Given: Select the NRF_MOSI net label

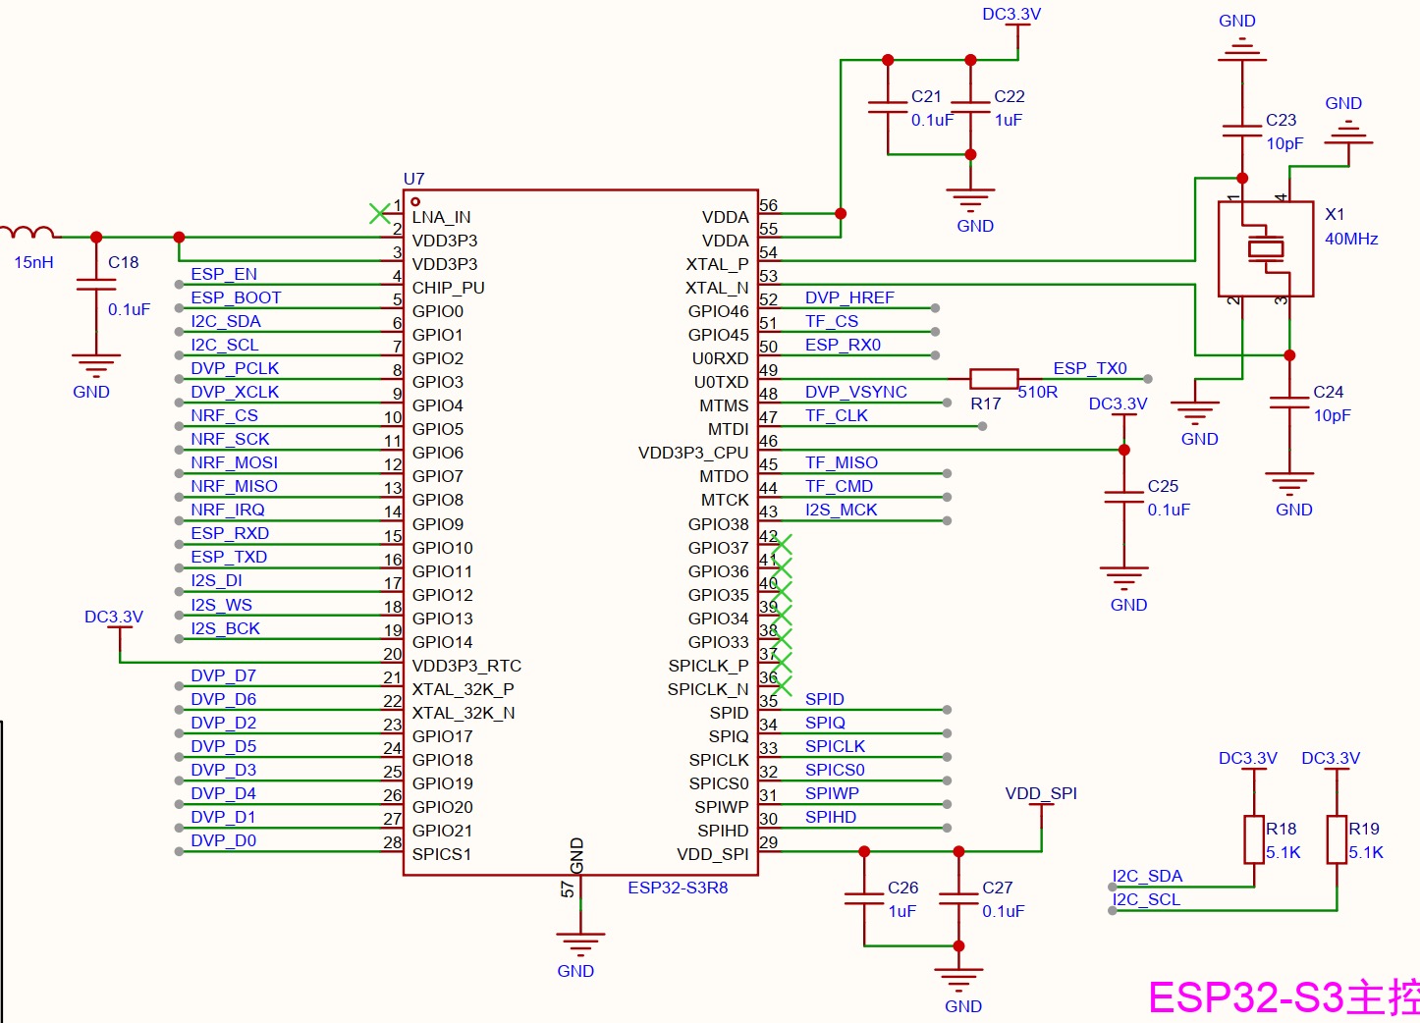Looking at the screenshot, I should click(234, 462).
